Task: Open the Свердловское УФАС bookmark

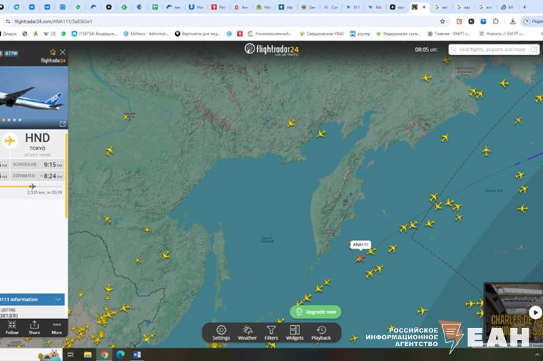Action: click(322, 33)
